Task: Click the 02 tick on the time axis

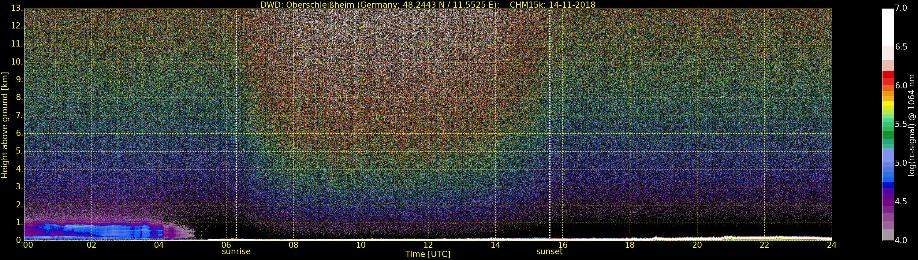Action: 91,245
